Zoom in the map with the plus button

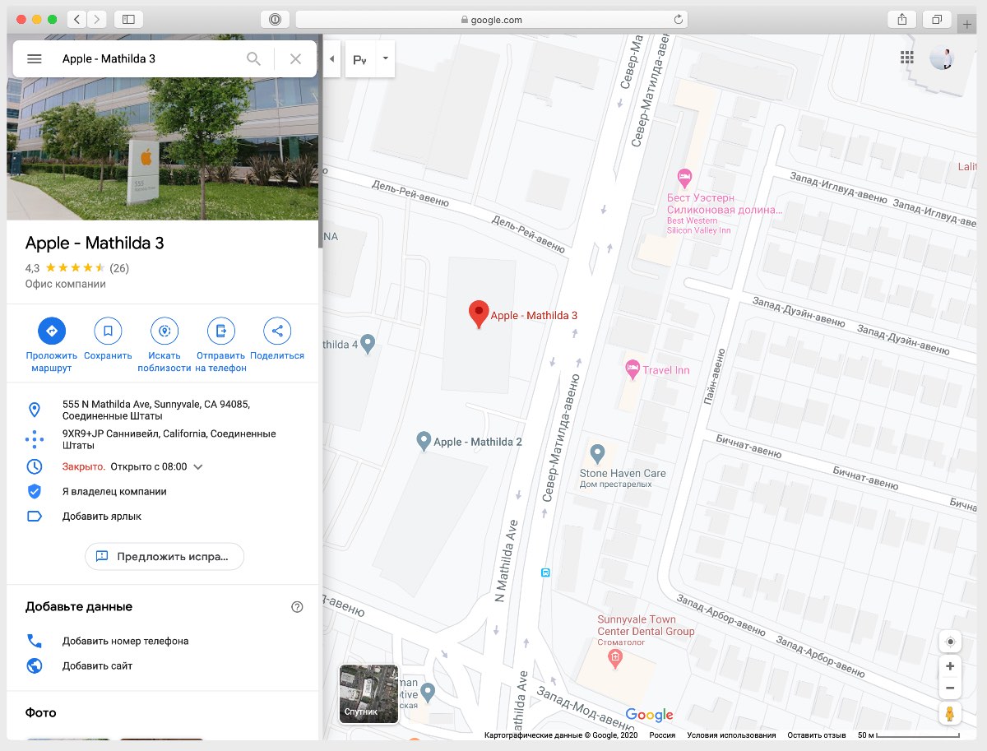[x=950, y=666]
